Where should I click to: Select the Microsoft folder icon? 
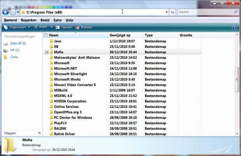pyautogui.click(x=51, y=63)
